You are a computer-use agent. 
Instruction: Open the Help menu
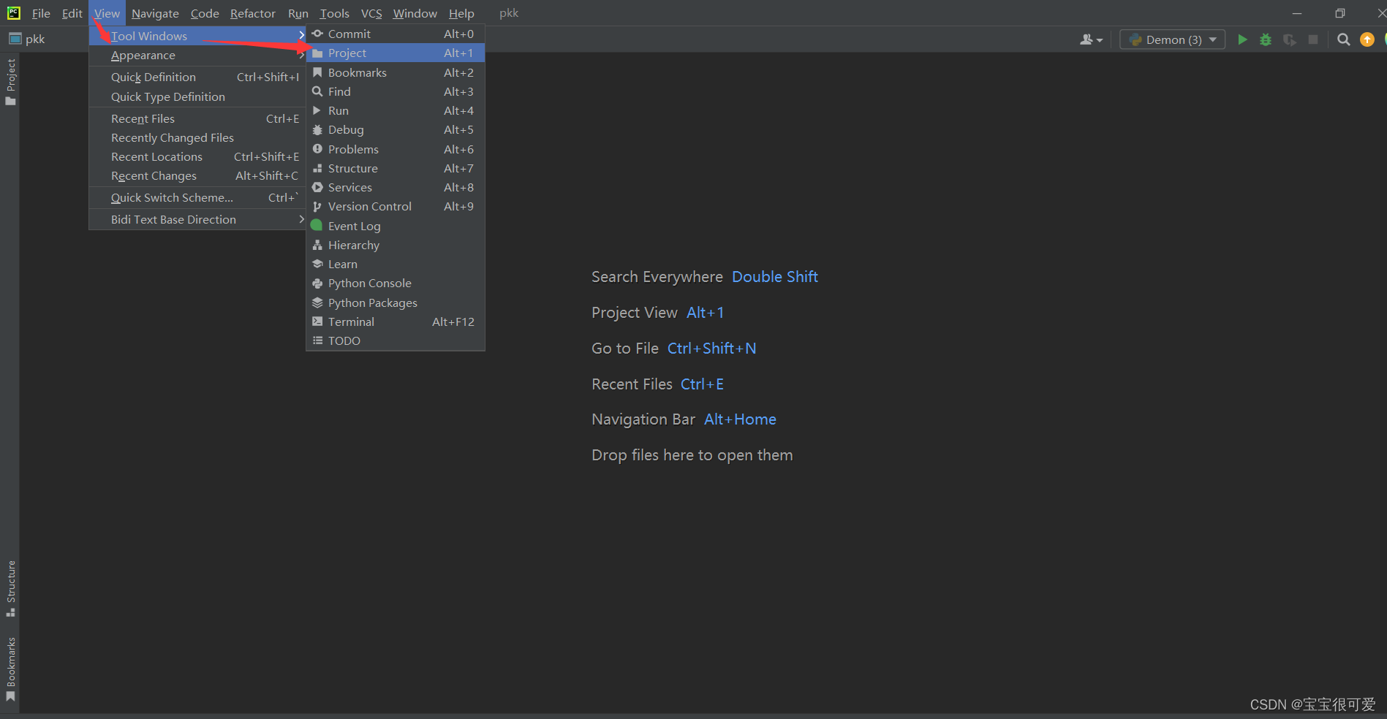click(461, 13)
